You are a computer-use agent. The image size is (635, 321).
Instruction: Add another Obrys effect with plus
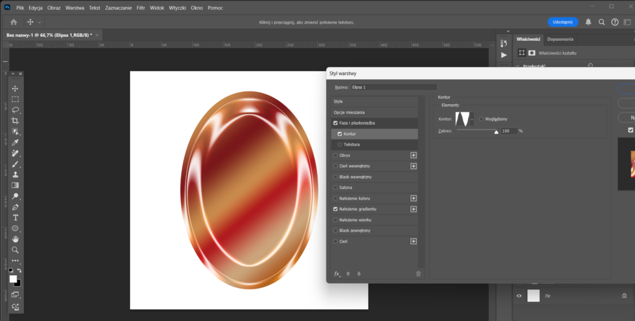point(414,156)
